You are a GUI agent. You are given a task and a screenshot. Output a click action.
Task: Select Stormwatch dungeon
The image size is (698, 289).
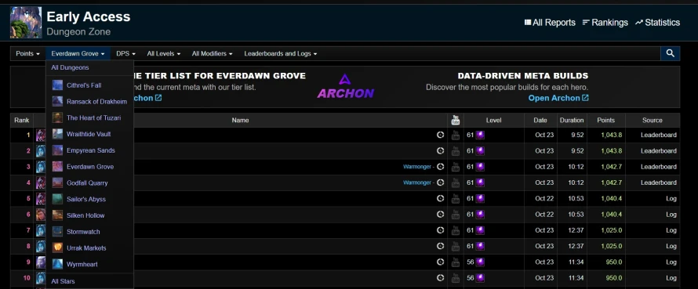point(83,232)
